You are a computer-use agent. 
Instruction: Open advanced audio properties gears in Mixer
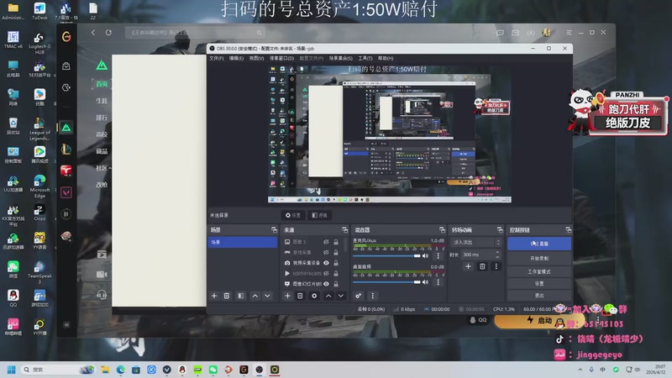pos(359,296)
